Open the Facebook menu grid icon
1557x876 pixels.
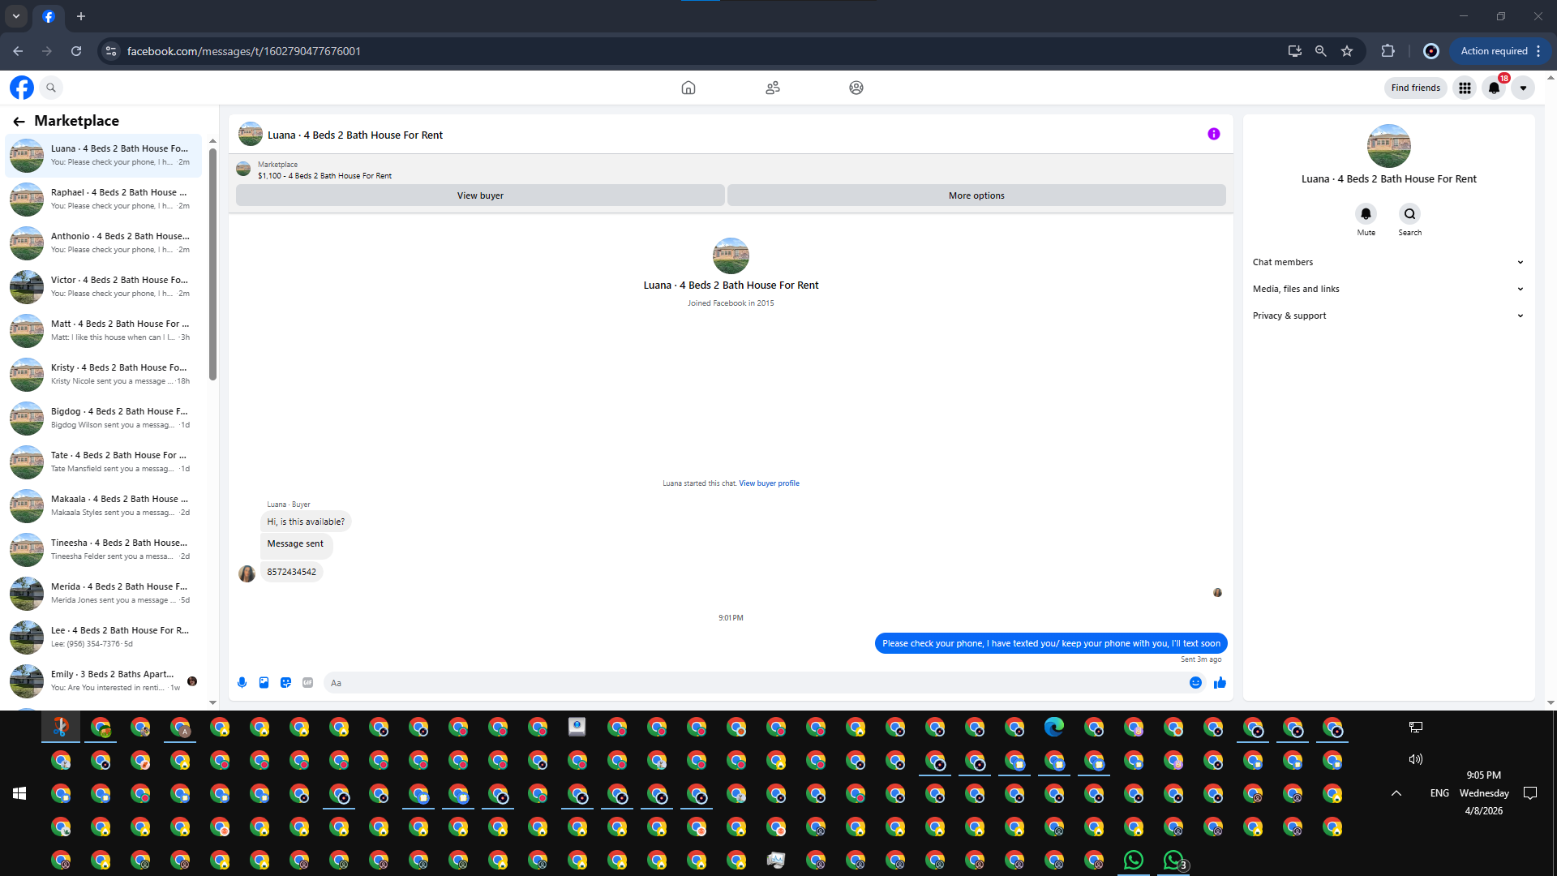click(1465, 88)
